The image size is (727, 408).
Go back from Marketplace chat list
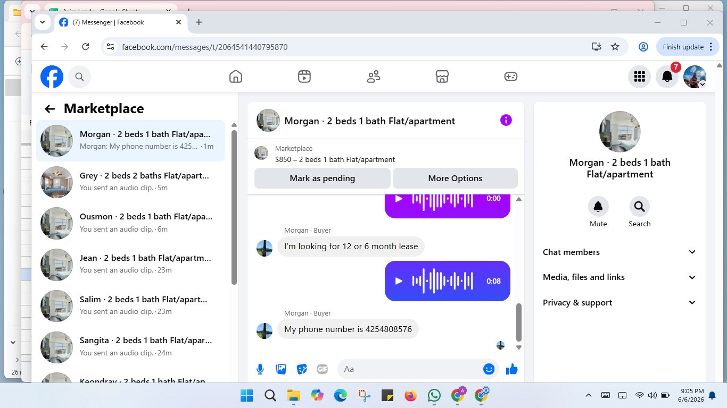pos(50,109)
